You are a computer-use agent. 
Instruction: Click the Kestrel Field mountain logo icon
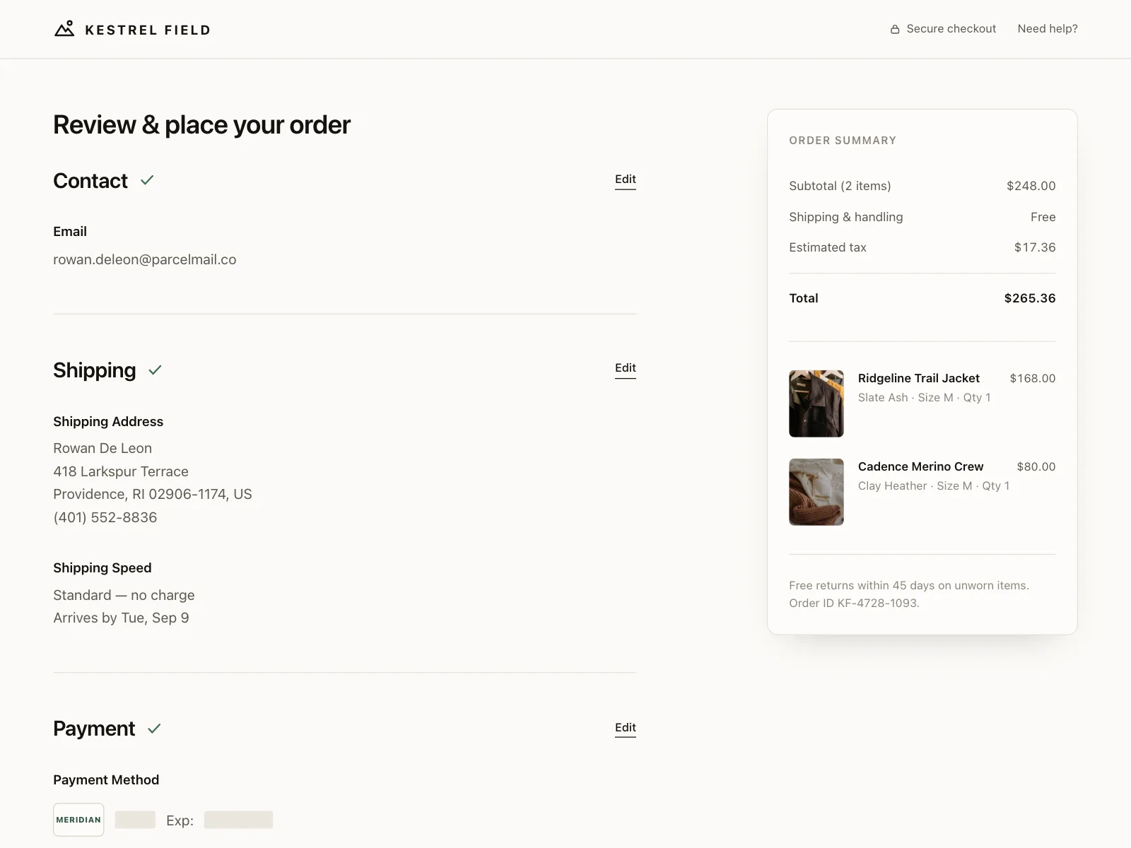click(x=64, y=29)
